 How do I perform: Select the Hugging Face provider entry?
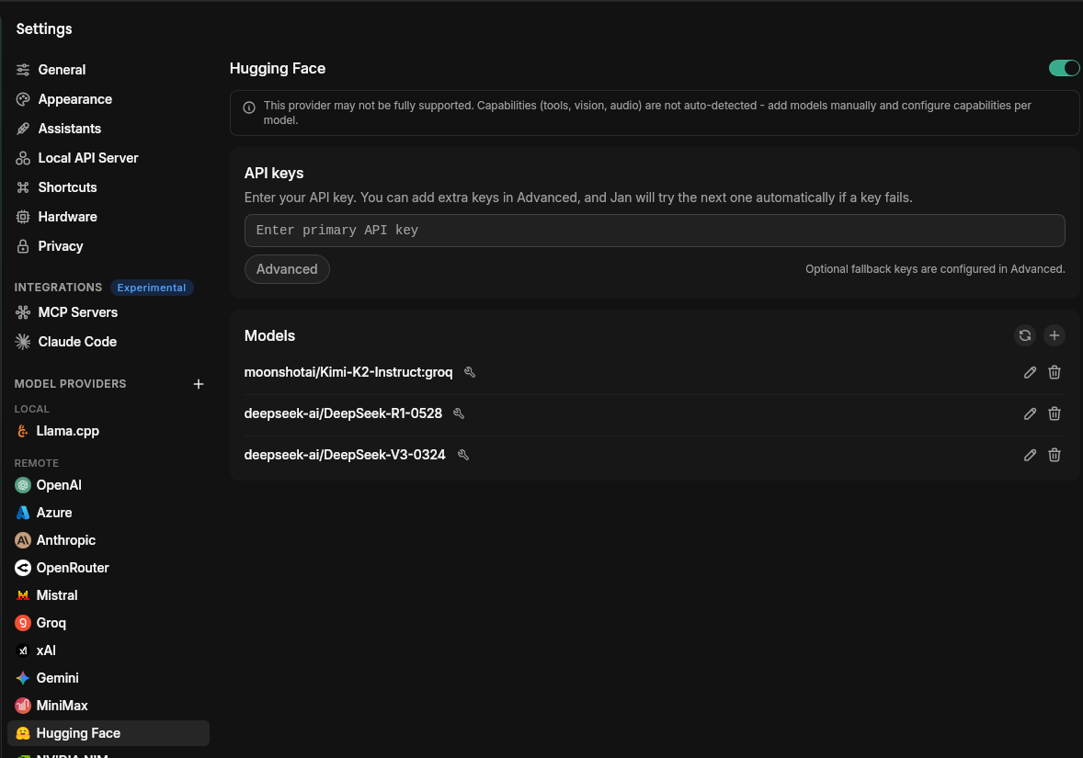(108, 733)
